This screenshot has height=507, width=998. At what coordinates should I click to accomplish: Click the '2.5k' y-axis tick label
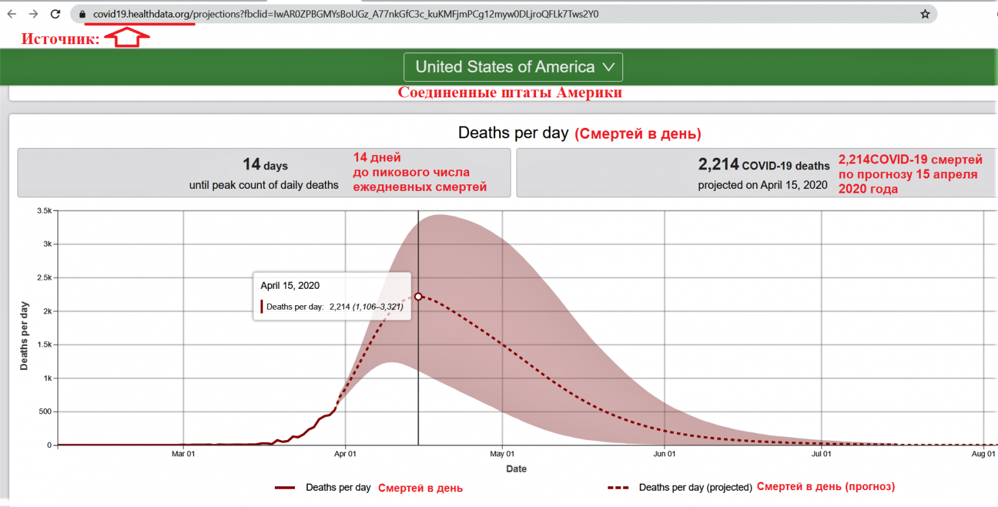click(x=44, y=277)
